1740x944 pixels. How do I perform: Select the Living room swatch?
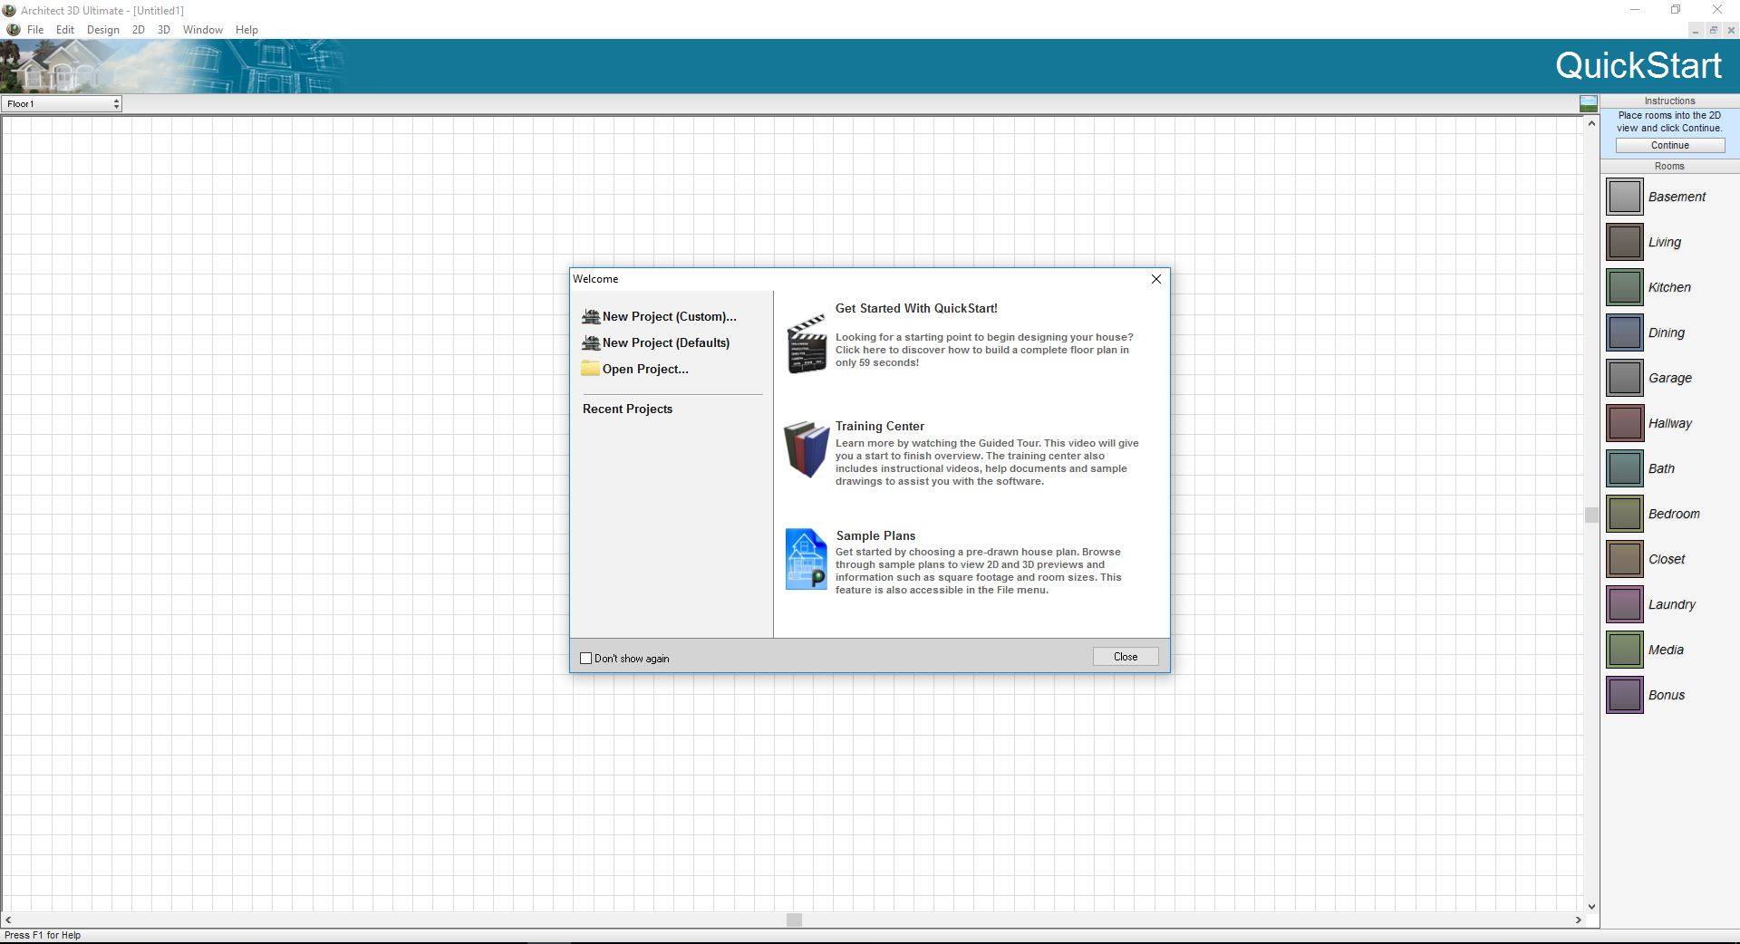1624,242
